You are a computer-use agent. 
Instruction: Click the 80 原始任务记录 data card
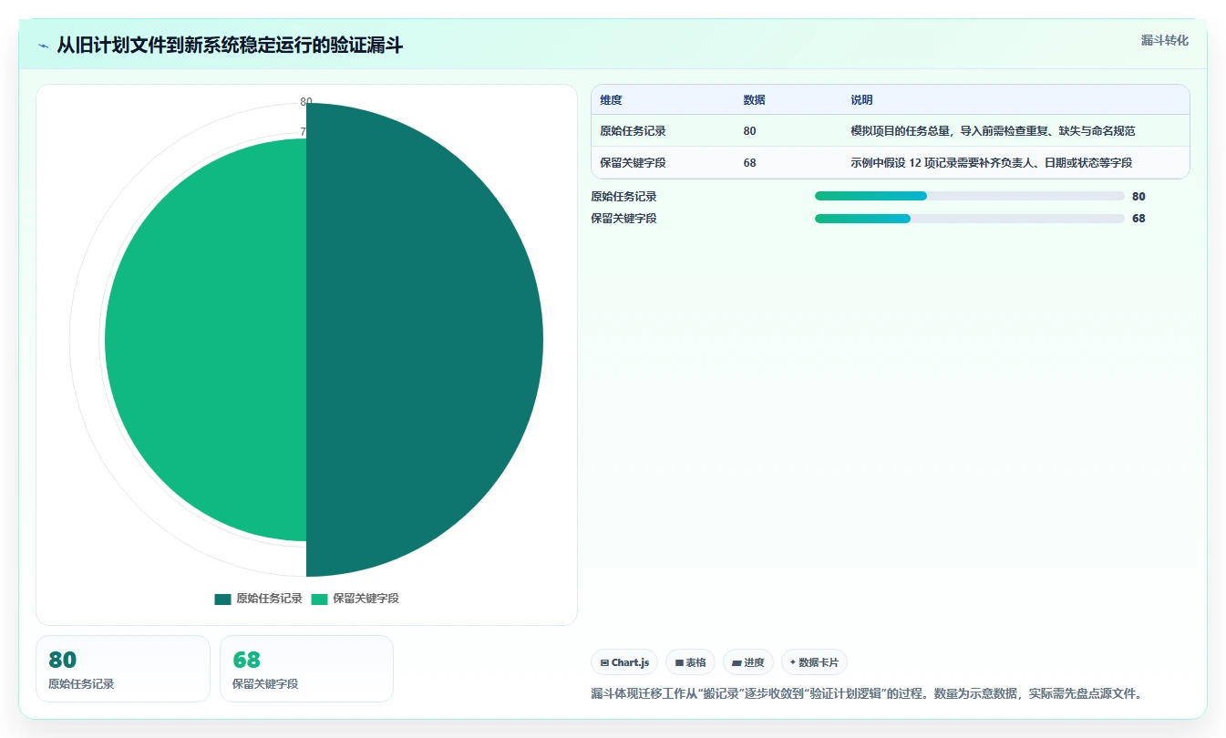(123, 669)
